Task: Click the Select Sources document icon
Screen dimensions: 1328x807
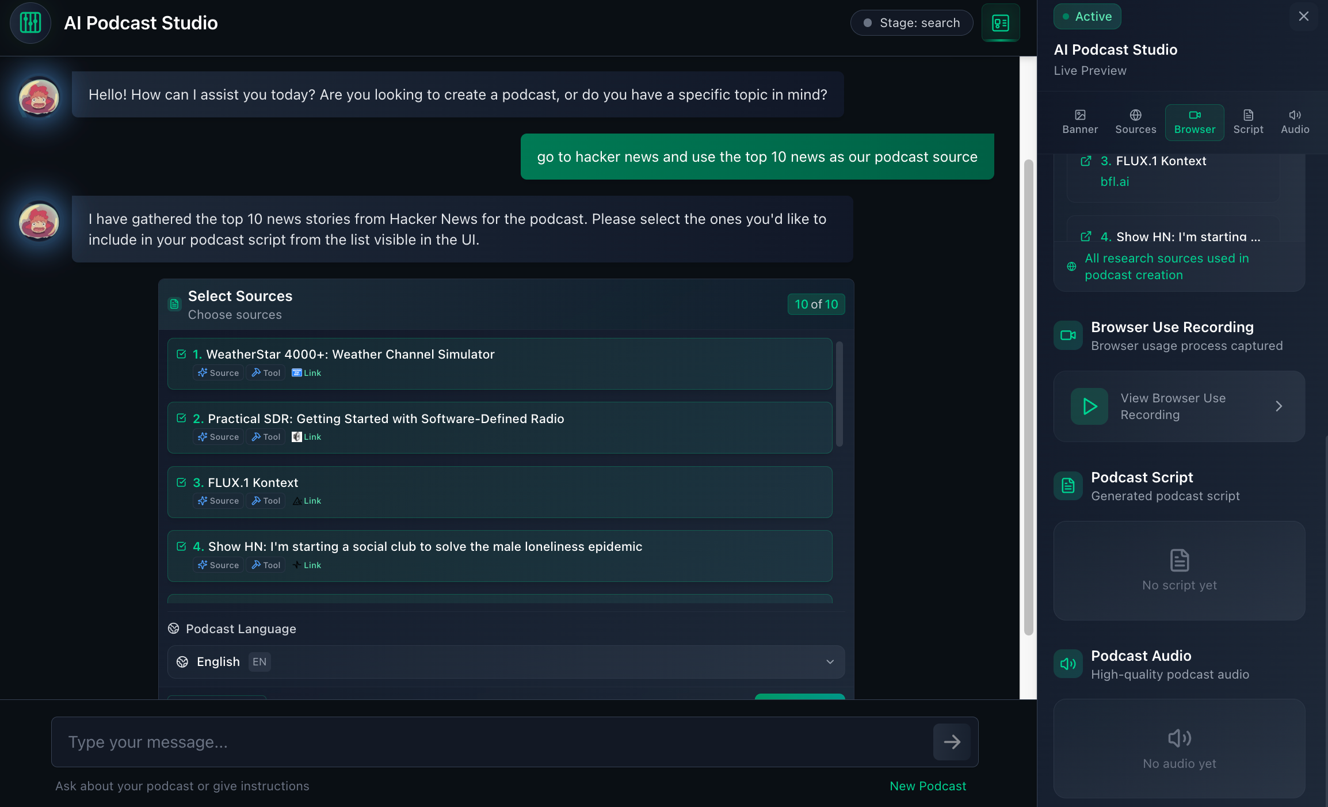Action: (174, 304)
